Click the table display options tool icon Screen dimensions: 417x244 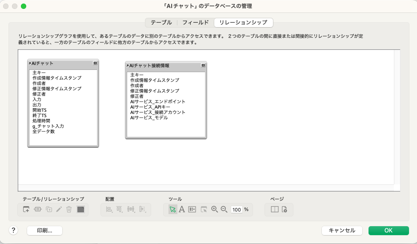192,209
